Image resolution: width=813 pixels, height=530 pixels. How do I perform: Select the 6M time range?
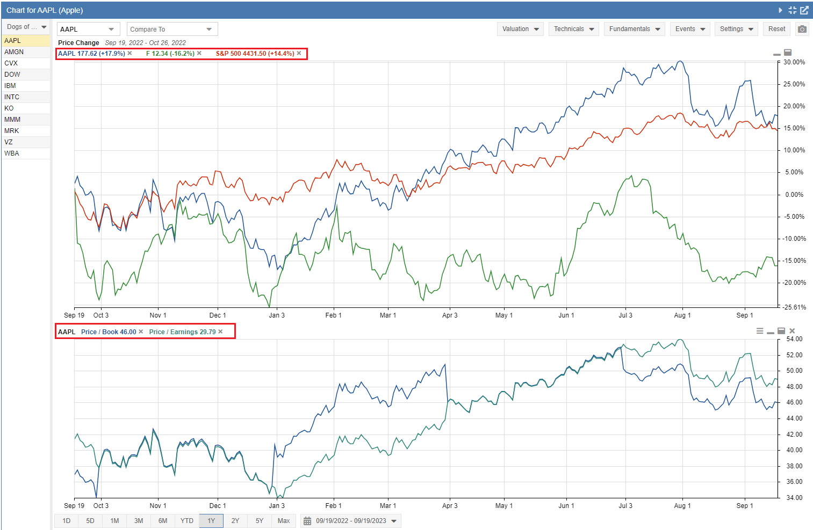[163, 521]
